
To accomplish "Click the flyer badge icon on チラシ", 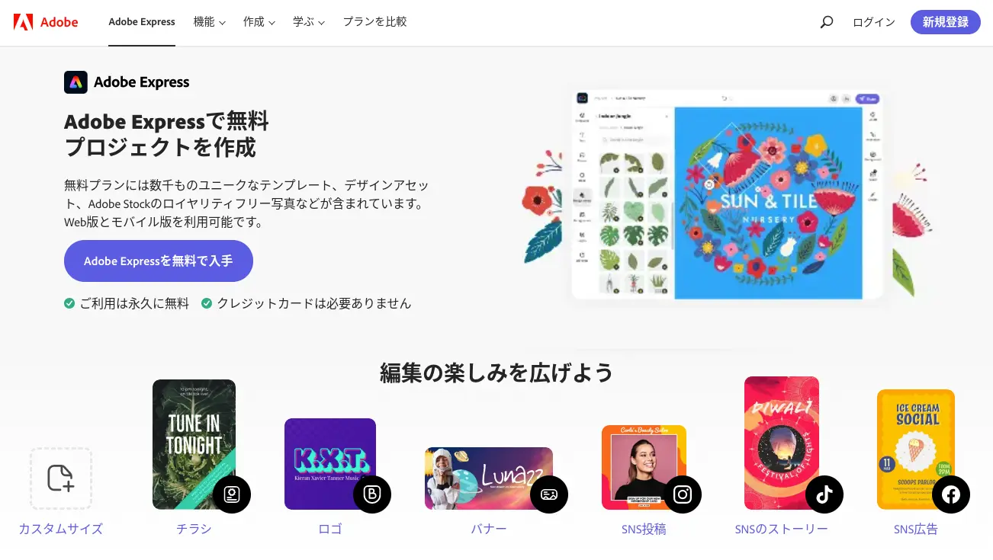I will coord(232,494).
